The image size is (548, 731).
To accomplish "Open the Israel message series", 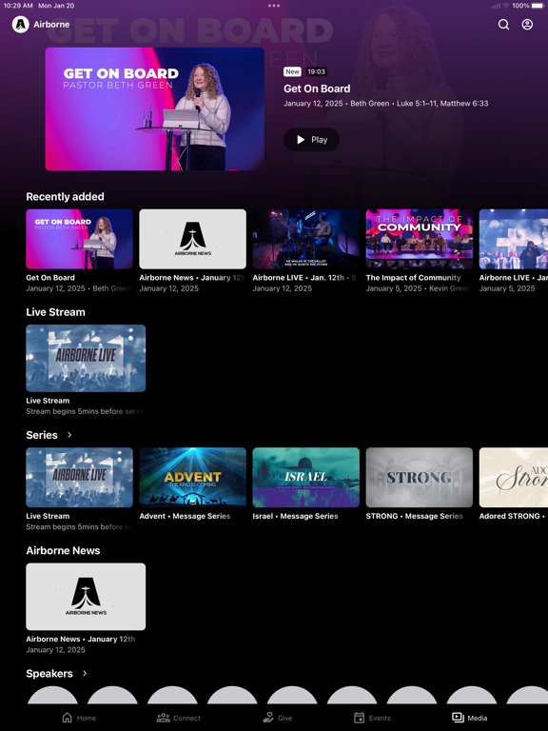I will pyautogui.click(x=305, y=478).
